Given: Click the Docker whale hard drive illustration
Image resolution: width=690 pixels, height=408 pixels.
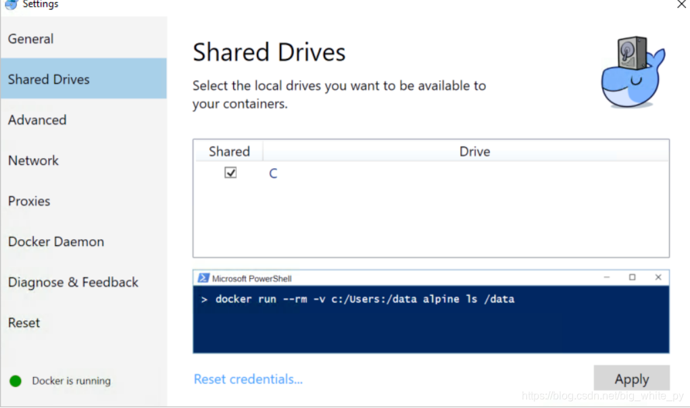Looking at the screenshot, I should pyautogui.click(x=633, y=72).
